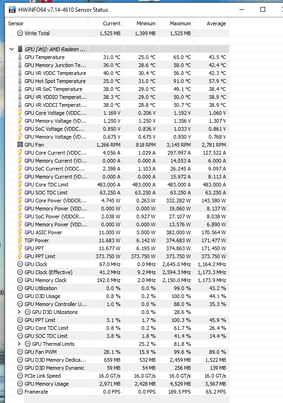Select the GPU Core Power row label
Image resolution: width=283 pixels, height=403 pixels.
(x=55, y=201)
